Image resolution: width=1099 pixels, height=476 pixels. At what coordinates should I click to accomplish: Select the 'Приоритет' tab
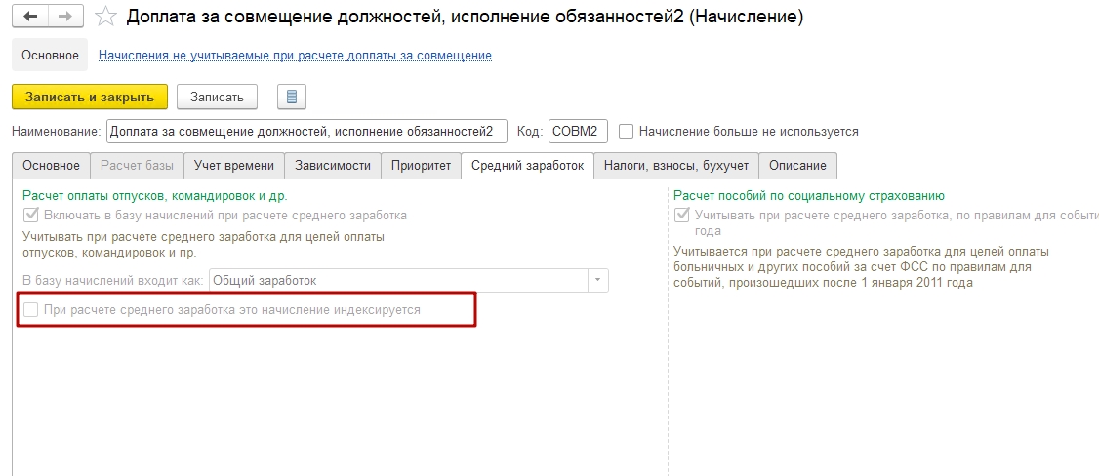(x=421, y=166)
